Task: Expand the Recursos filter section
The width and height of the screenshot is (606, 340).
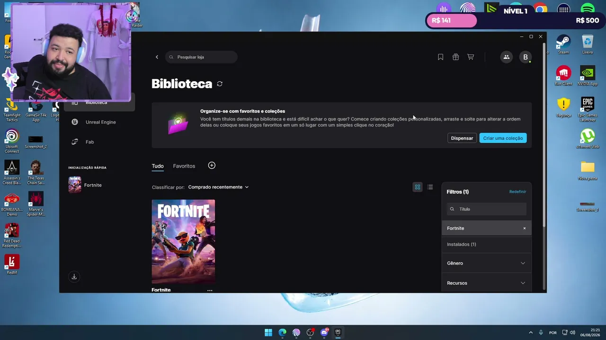Action: (x=486, y=283)
